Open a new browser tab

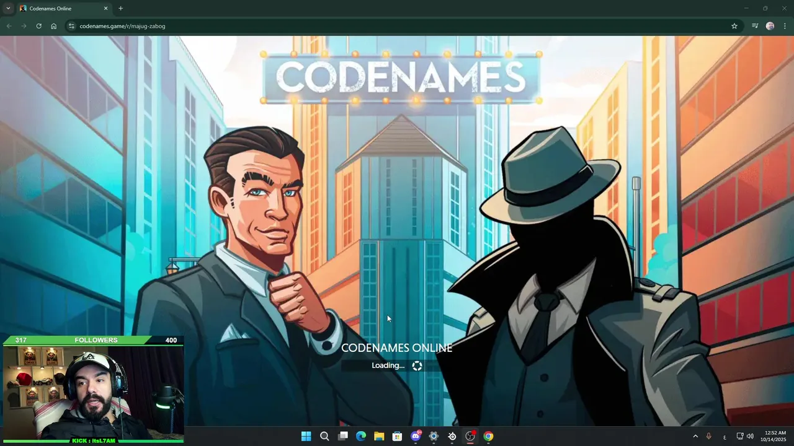[120, 9]
